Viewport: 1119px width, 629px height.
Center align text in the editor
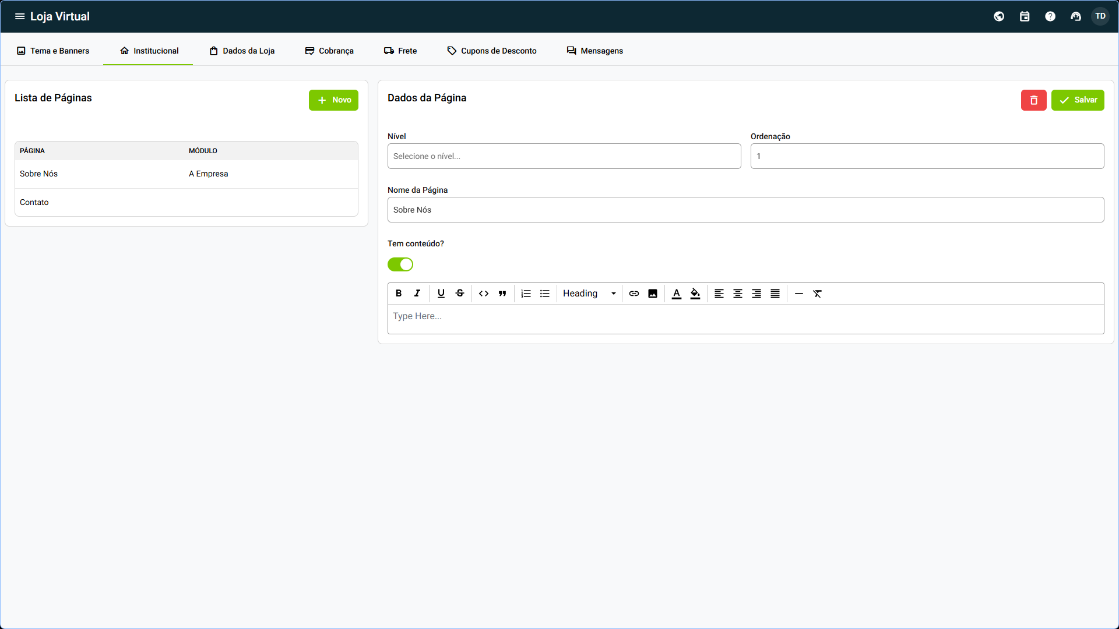pyautogui.click(x=738, y=294)
